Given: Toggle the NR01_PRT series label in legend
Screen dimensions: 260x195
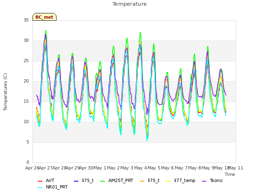Looking at the screenshot, I should (x=57, y=187).
